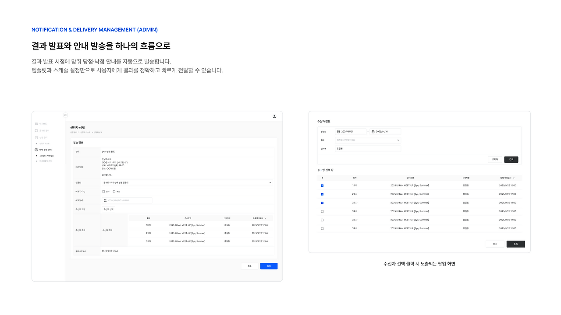The image size is (561, 315).
Task: Click the calendar icon beside 2025/01/31
Action: [373, 132]
